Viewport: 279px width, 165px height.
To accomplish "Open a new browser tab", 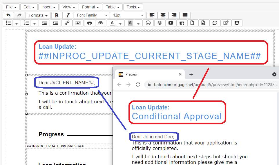I will click(191, 74).
